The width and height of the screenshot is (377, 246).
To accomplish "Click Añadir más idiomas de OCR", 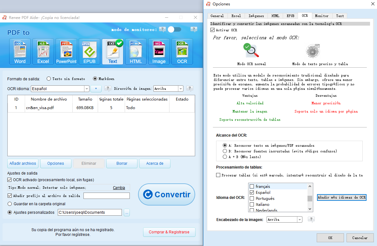I will pyautogui.click(x=341, y=197).
